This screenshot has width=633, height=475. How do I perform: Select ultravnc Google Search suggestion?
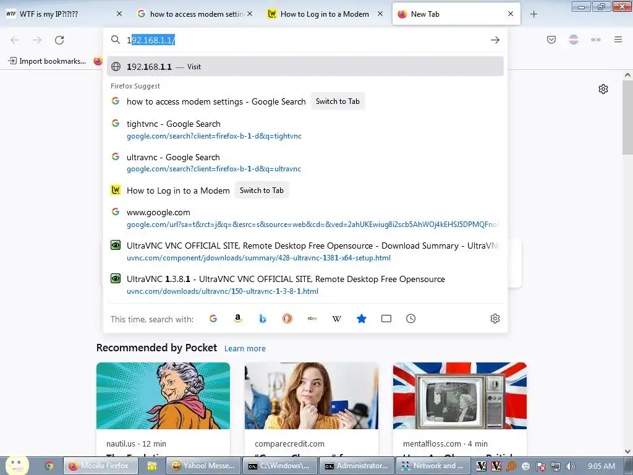coord(305,163)
